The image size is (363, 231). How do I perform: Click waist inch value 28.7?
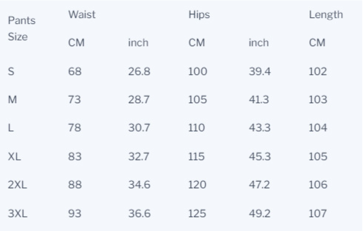[139, 100]
